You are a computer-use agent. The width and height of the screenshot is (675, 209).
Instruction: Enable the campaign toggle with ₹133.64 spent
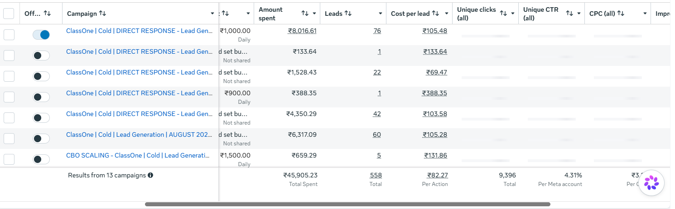pyautogui.click(x=41, y=56)
